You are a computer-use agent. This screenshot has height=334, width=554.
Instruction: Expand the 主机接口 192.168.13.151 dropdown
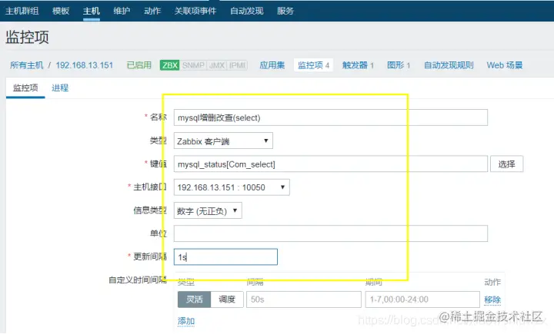232,187
